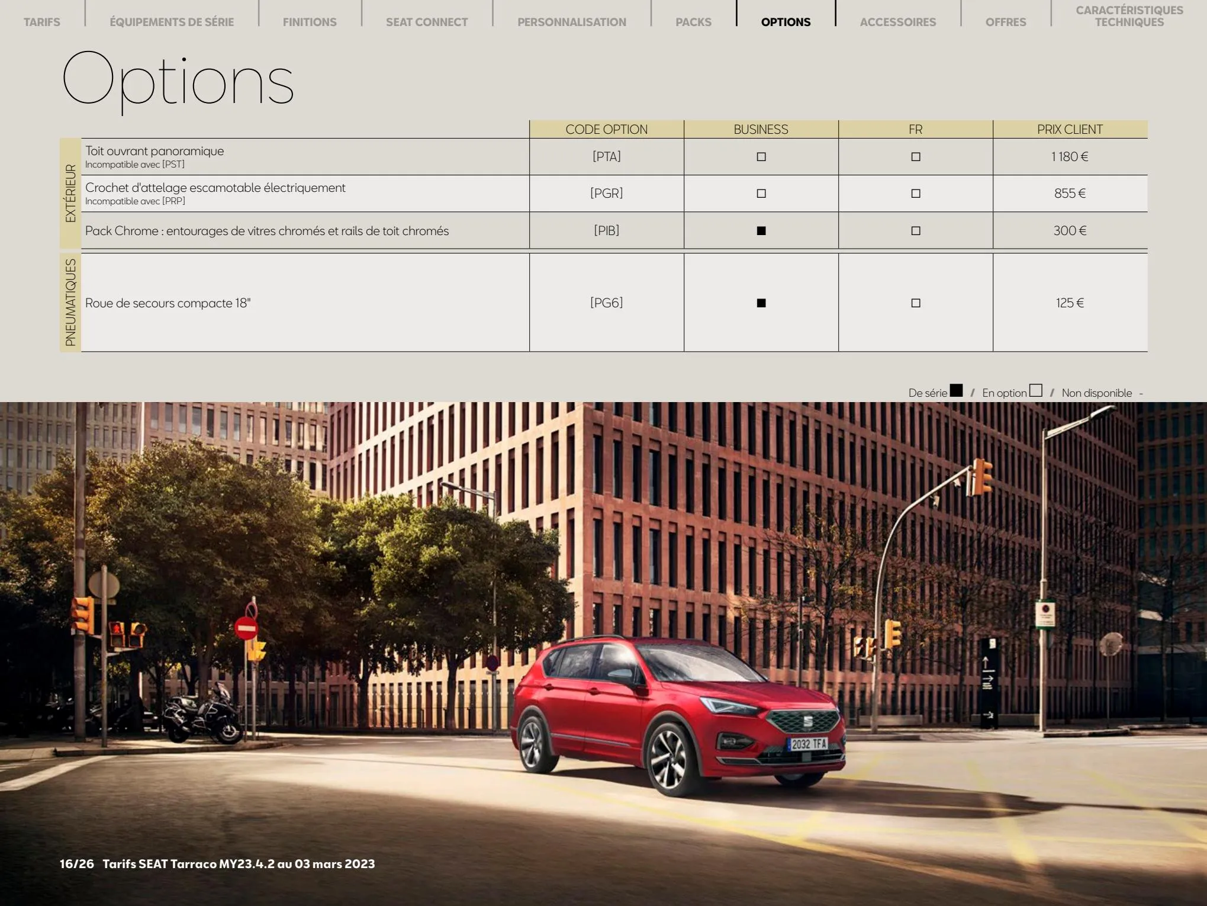Select the [PGR] option code

pyautogui.click(x=607, y=193)
